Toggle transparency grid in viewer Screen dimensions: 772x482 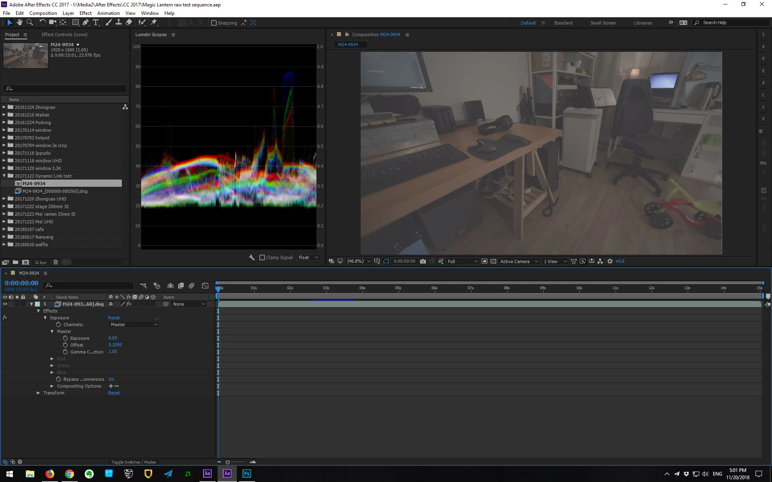493,261
